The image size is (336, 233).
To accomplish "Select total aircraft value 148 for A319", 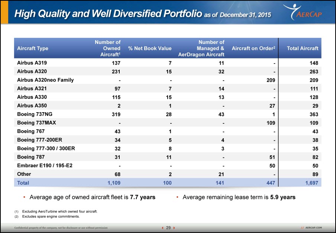I will [314, 63].
